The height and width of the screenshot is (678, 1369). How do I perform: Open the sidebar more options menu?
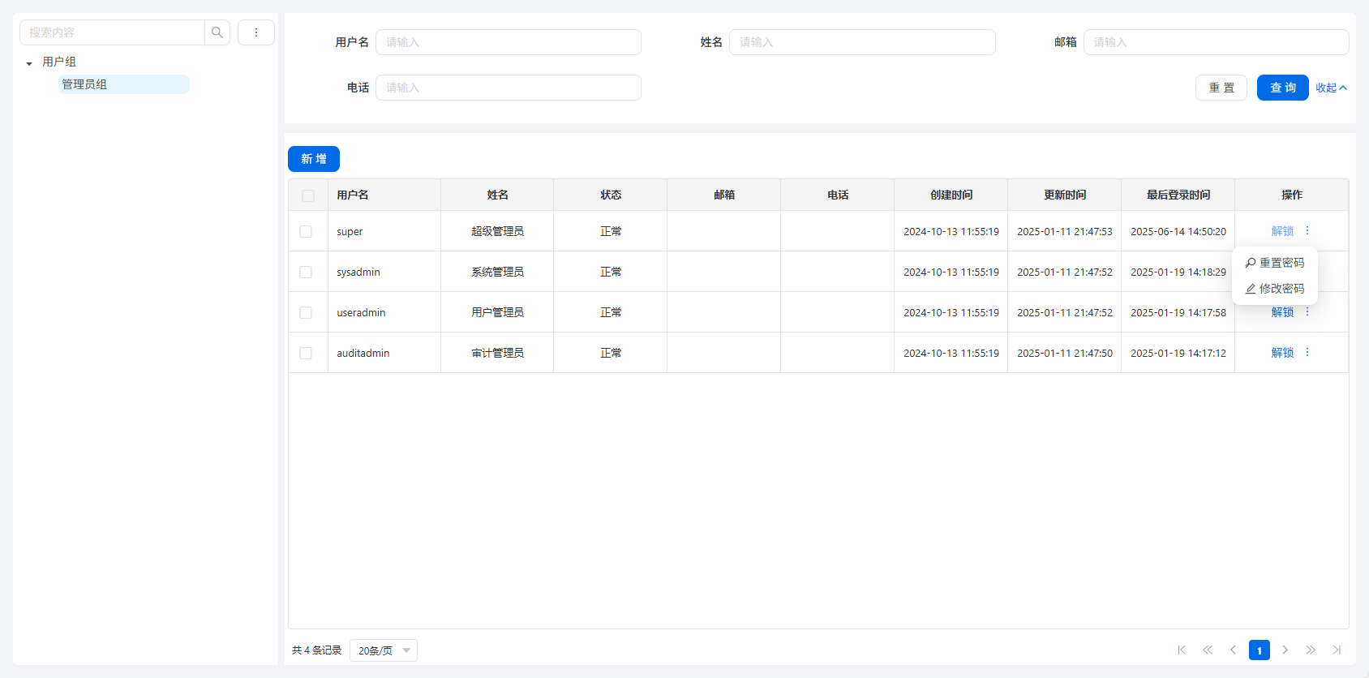click(x=256, y=32)
